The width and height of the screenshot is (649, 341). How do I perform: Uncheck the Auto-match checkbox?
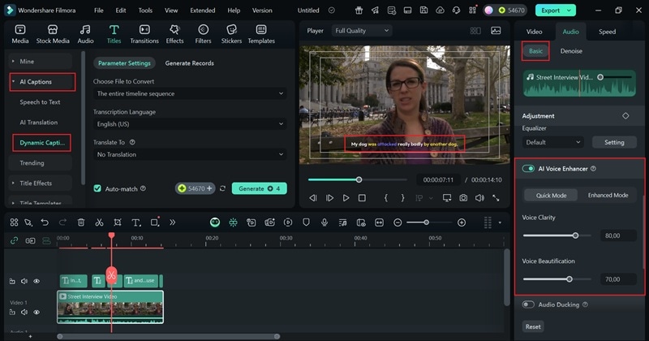[97, 188]
